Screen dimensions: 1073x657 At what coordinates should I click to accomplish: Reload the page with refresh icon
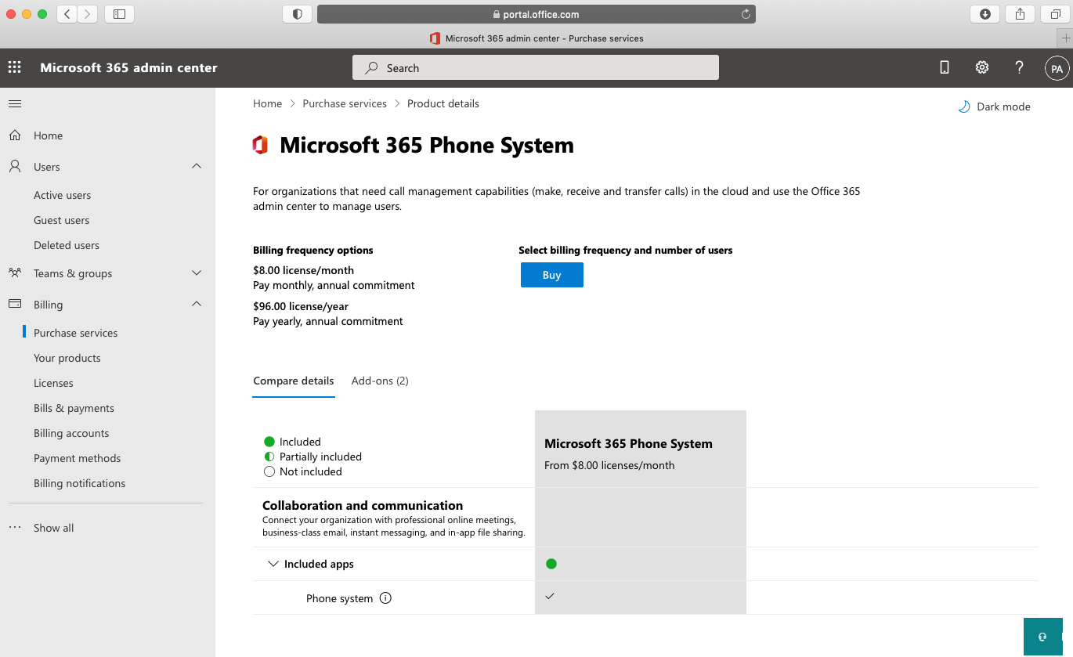point(746,14)
